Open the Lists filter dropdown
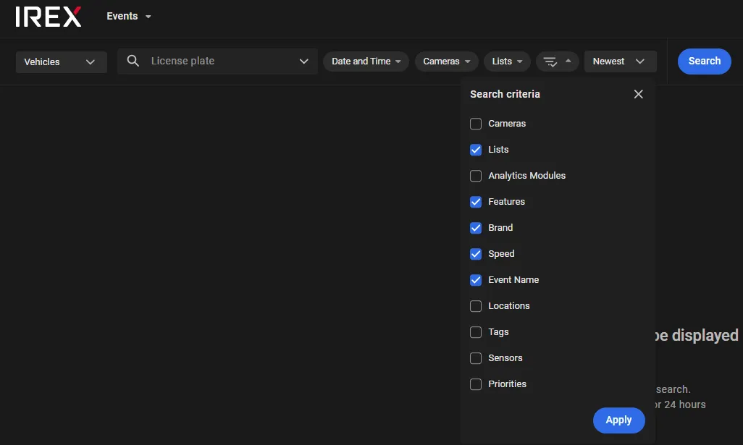This screenshot has height=445, width=743. 507,62
